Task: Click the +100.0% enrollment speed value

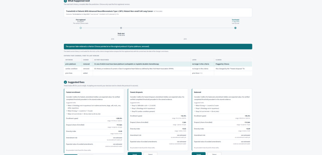Action: [119, 118]
